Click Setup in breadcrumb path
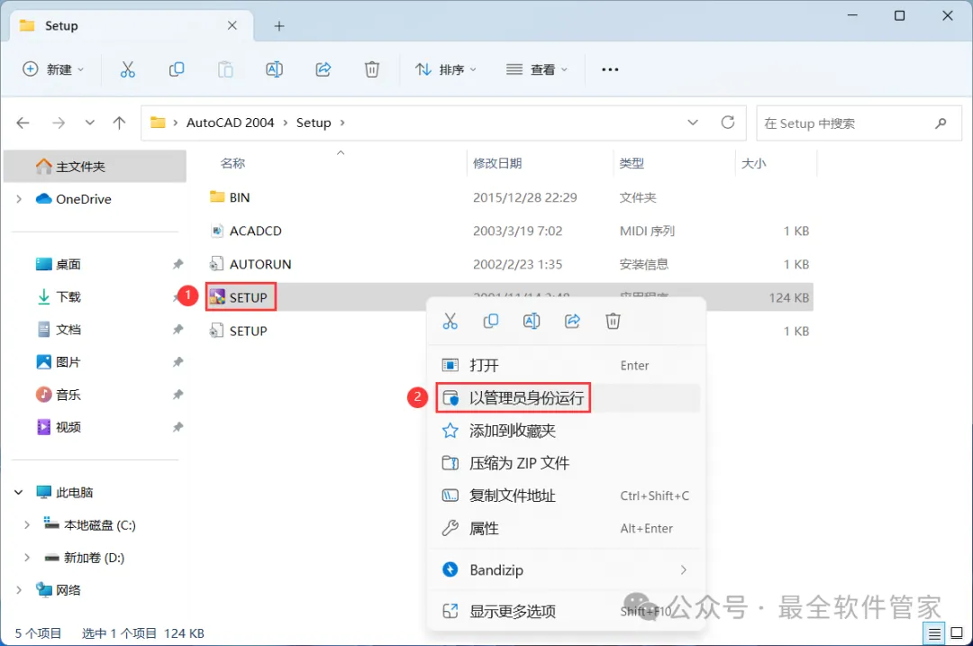This screenshot has width=973, height=646. coord(314,123)
